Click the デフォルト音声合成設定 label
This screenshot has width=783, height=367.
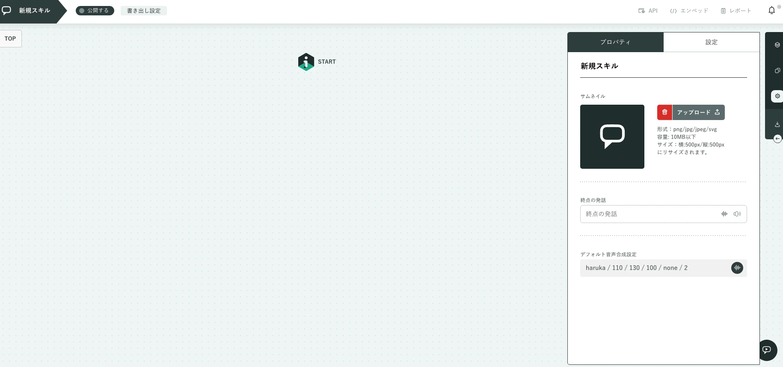pyautogui.click(x=608, y=254)
